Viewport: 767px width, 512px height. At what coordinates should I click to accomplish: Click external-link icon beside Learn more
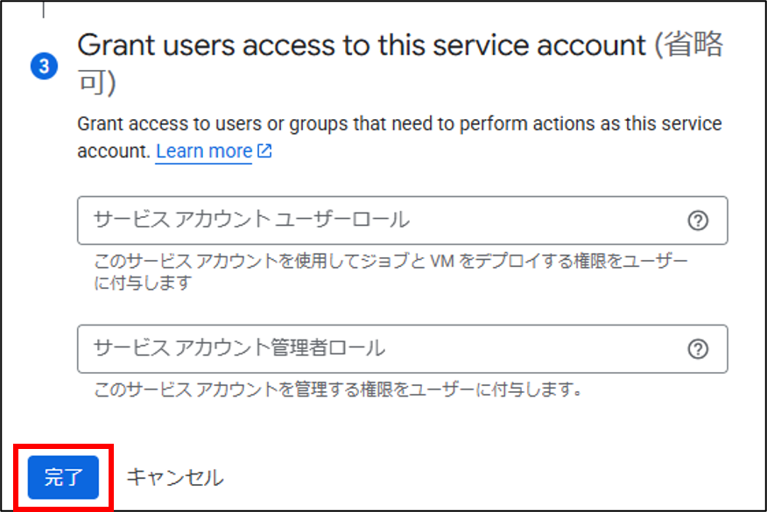click(264, 151)
